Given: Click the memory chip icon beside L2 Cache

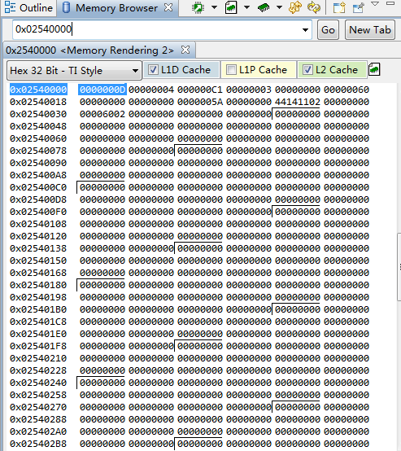Looking at the screenshot, I should coord(374,70).
